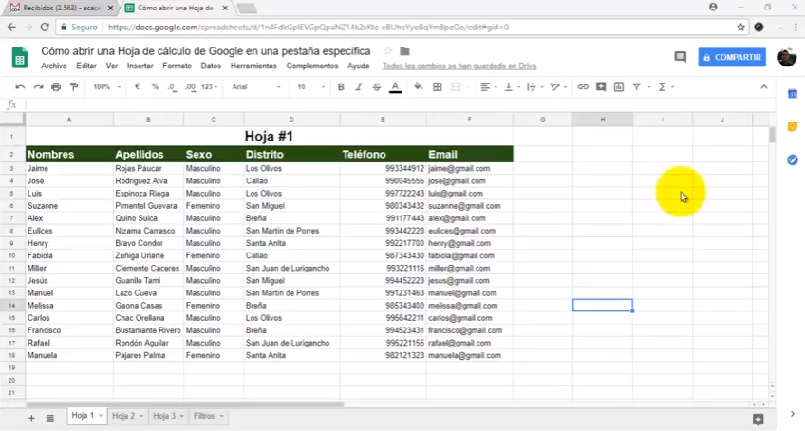
Task: Switch to Gmail Recibidos browser tab
Action: 62,9
